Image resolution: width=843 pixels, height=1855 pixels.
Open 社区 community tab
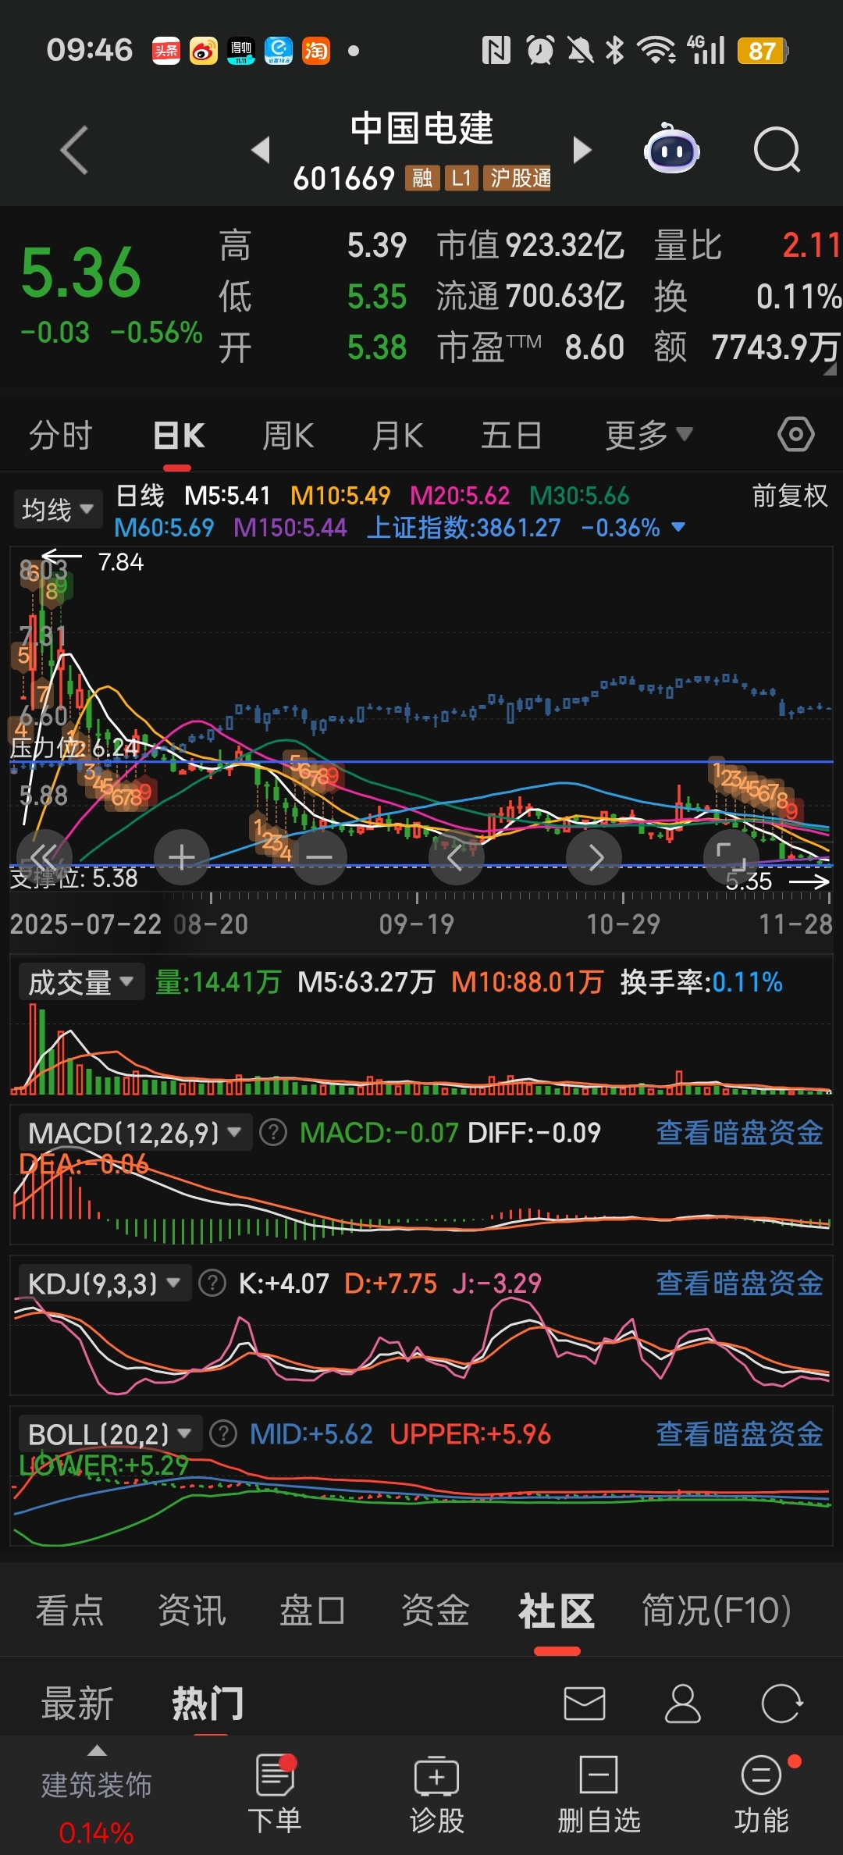tap(557, 1610)
